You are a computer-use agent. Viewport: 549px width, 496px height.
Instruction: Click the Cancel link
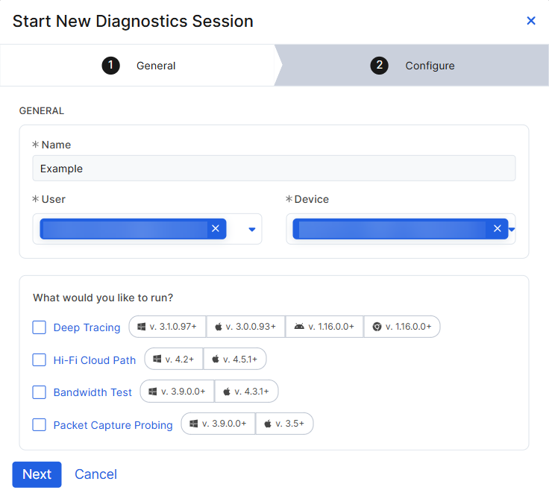point(95,474)
